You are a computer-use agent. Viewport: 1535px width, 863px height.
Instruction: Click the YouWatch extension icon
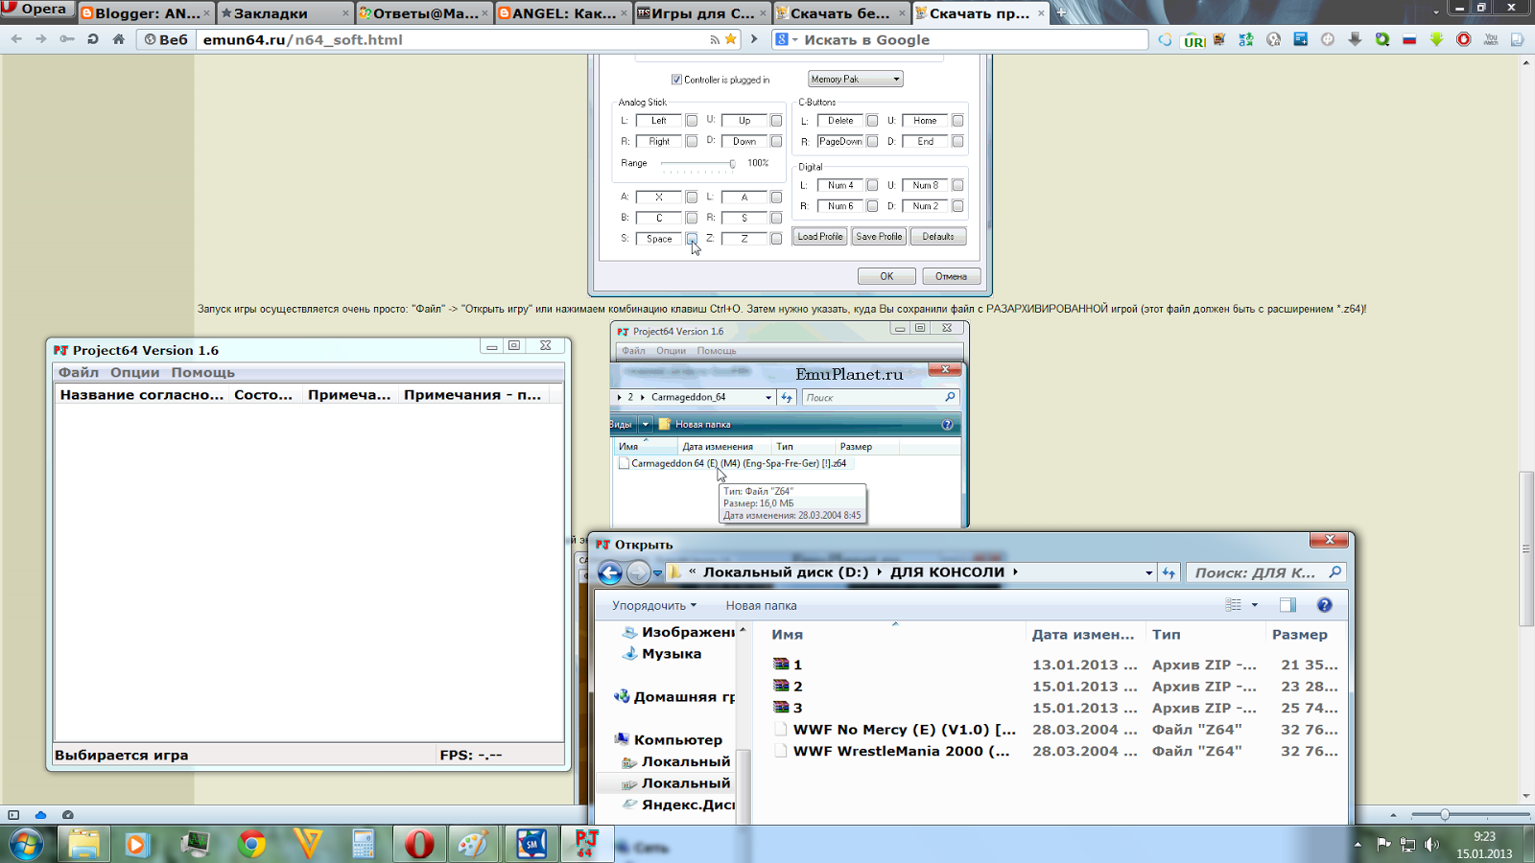point(1491,39)
